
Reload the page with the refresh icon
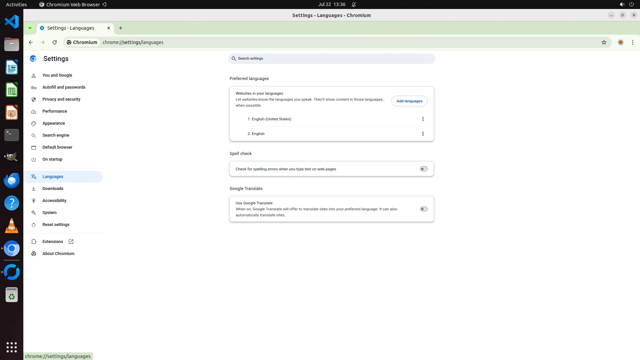[55, 42]
